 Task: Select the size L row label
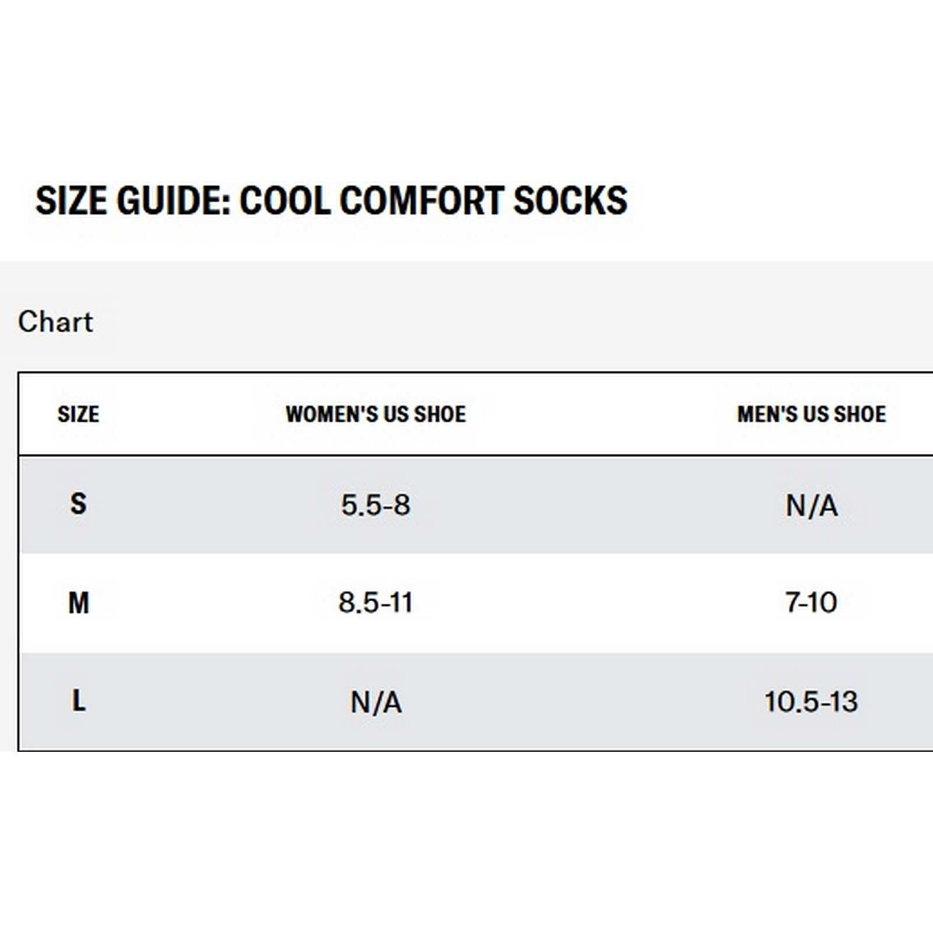pyautogui.click(x=79, y=700)
